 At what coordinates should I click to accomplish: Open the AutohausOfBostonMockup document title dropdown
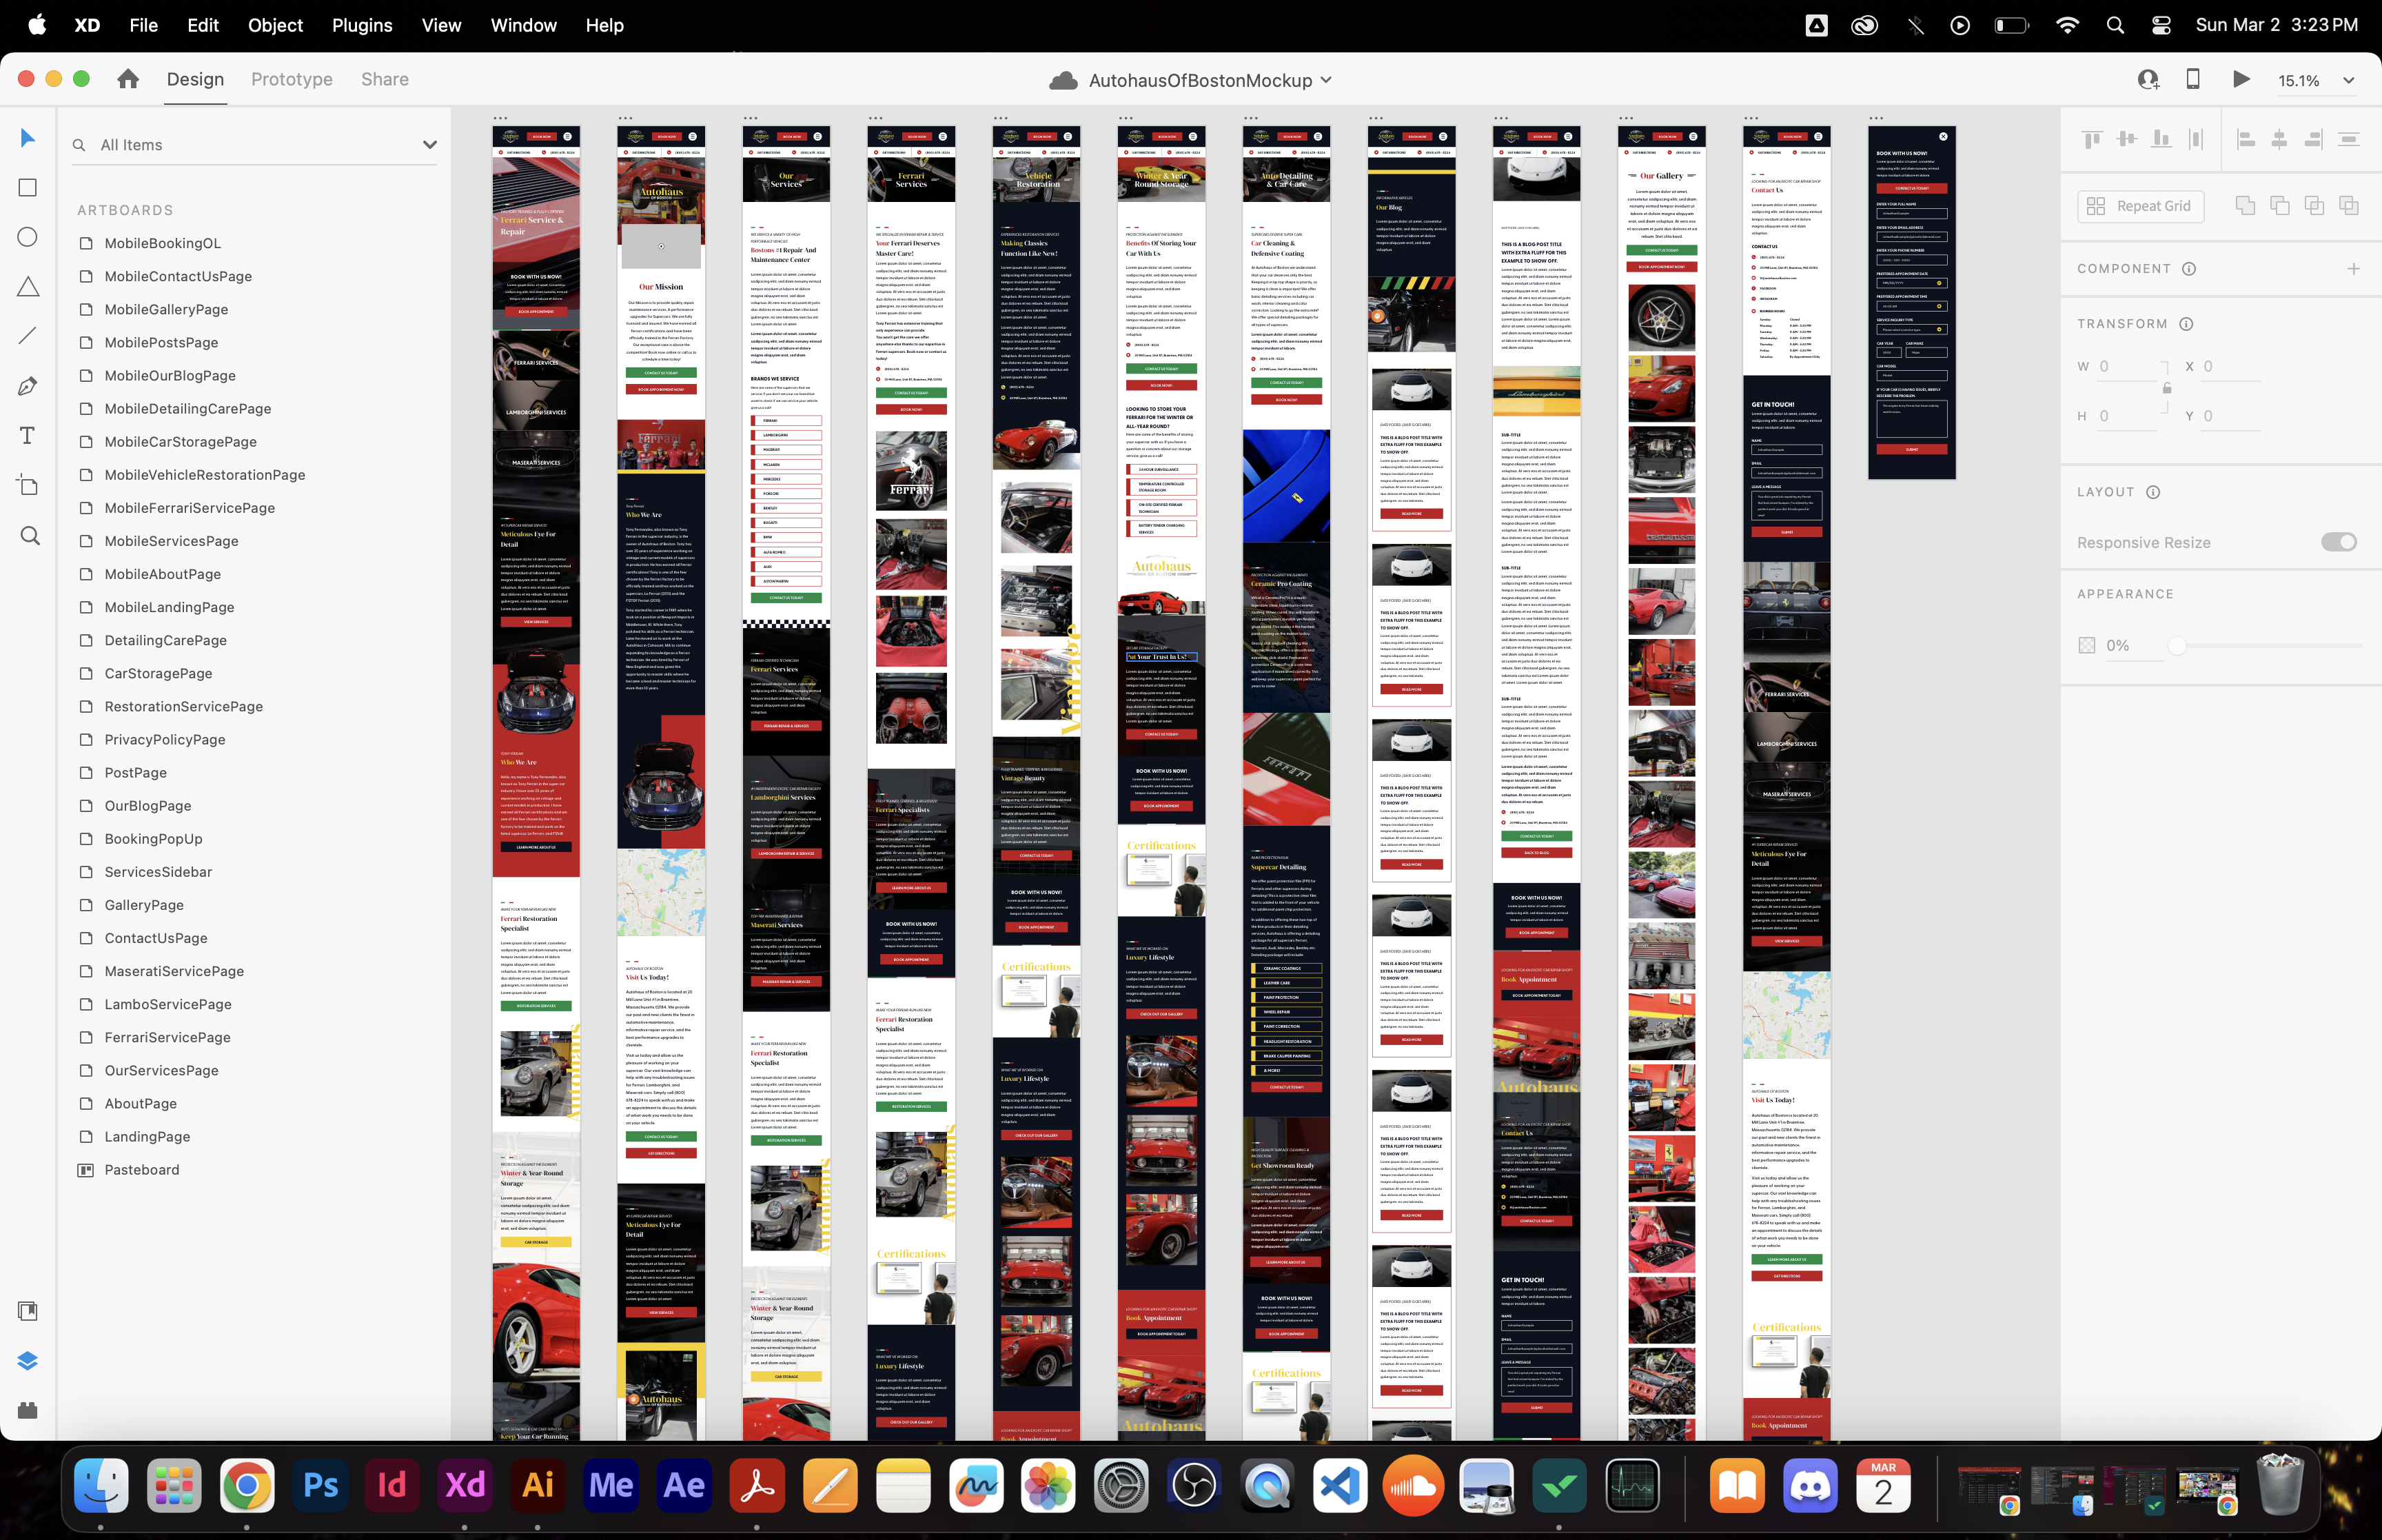(1325, 80)
